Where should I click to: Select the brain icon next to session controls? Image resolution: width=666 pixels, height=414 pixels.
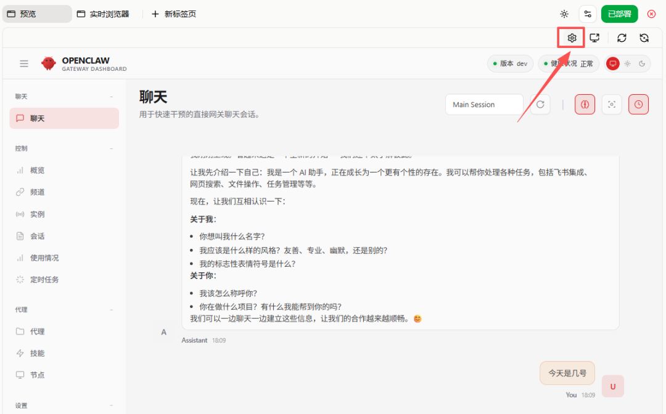[x=585, y=104]
